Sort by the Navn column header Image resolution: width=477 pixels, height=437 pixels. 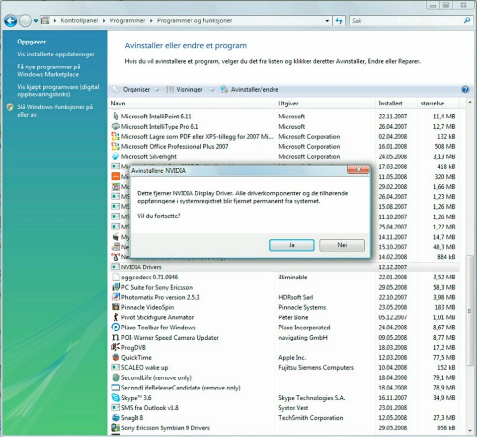192,103
